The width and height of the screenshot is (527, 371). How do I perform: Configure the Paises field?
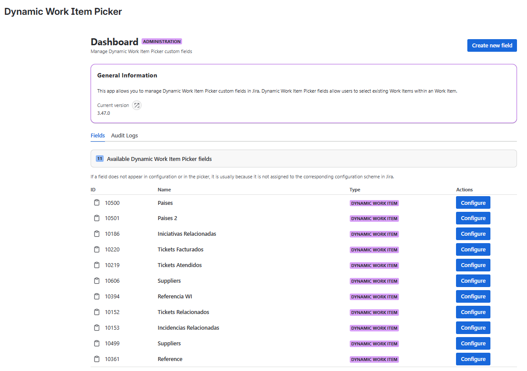point(473,203)
